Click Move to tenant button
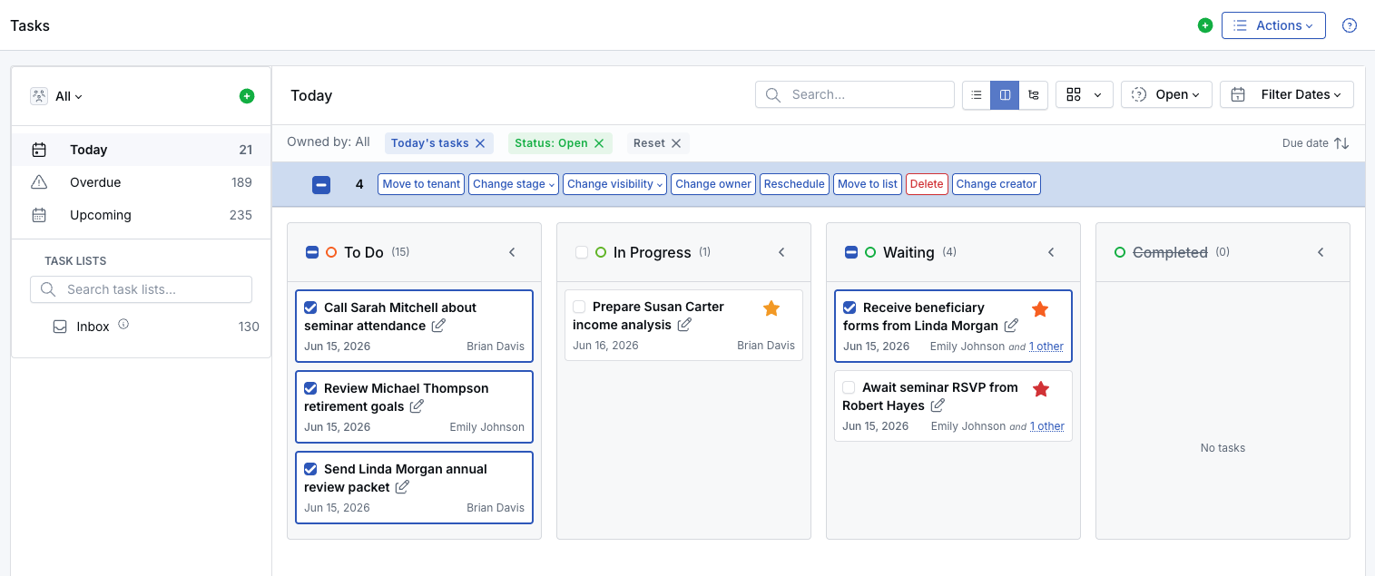 [x=421, y=184]
